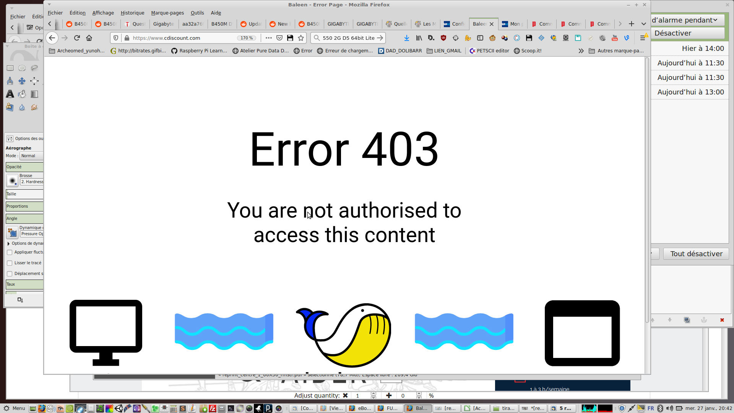734x413 pixels.
Task: Expand Options de dynamique section
Action: (x=8, y=244)
